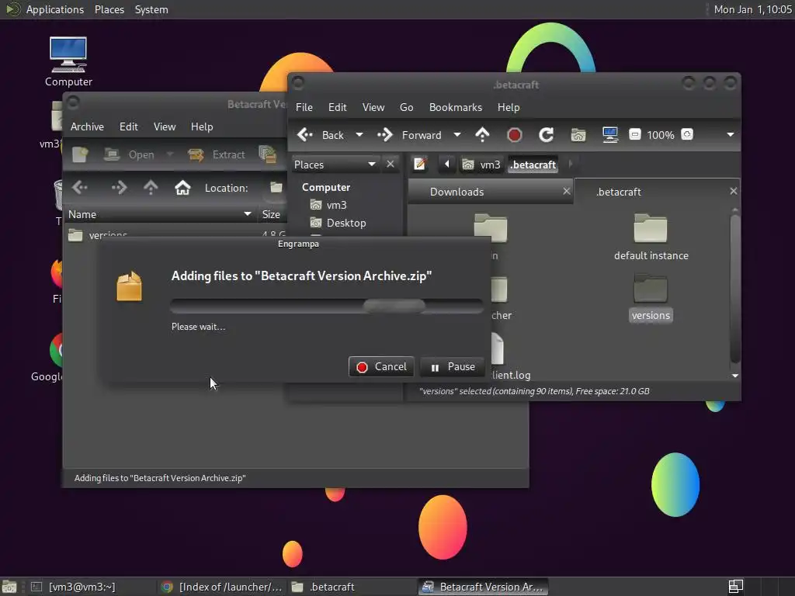The width and height of the screenshot is (795, 596).
Task: Select Desktop in the Places sidebar
Action: (x=346, y=223)
